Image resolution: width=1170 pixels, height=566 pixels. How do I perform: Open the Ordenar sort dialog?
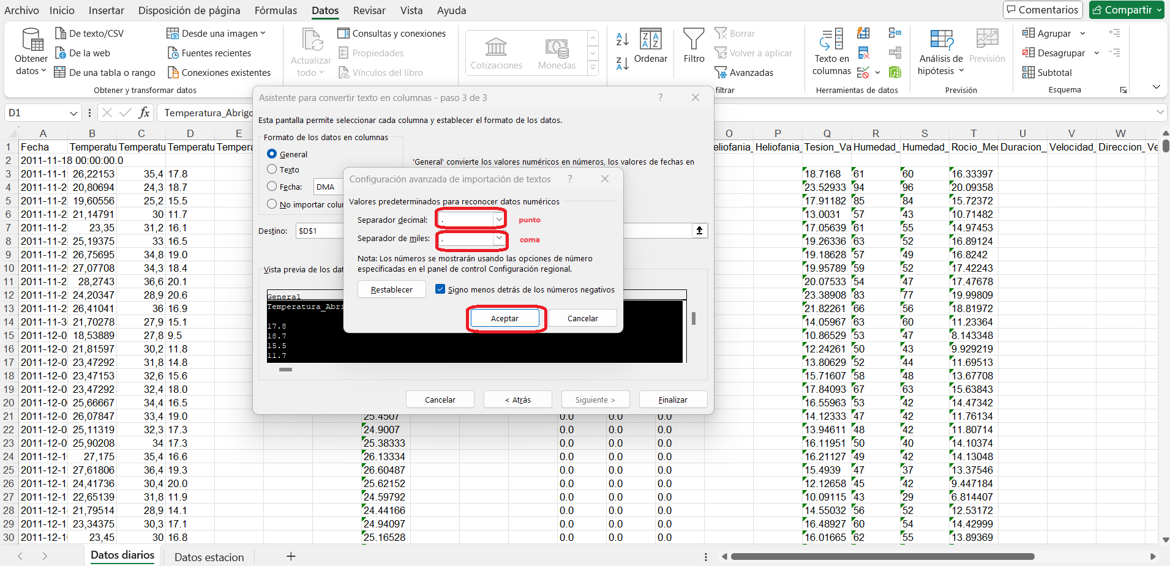[650, 46]
